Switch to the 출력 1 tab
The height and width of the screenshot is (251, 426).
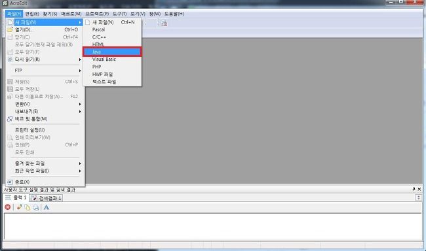point(16,197)
